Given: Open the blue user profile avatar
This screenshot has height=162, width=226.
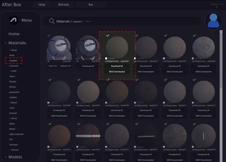Looking at the screenshot, I should pyautogui.click(x=213, y=21).
